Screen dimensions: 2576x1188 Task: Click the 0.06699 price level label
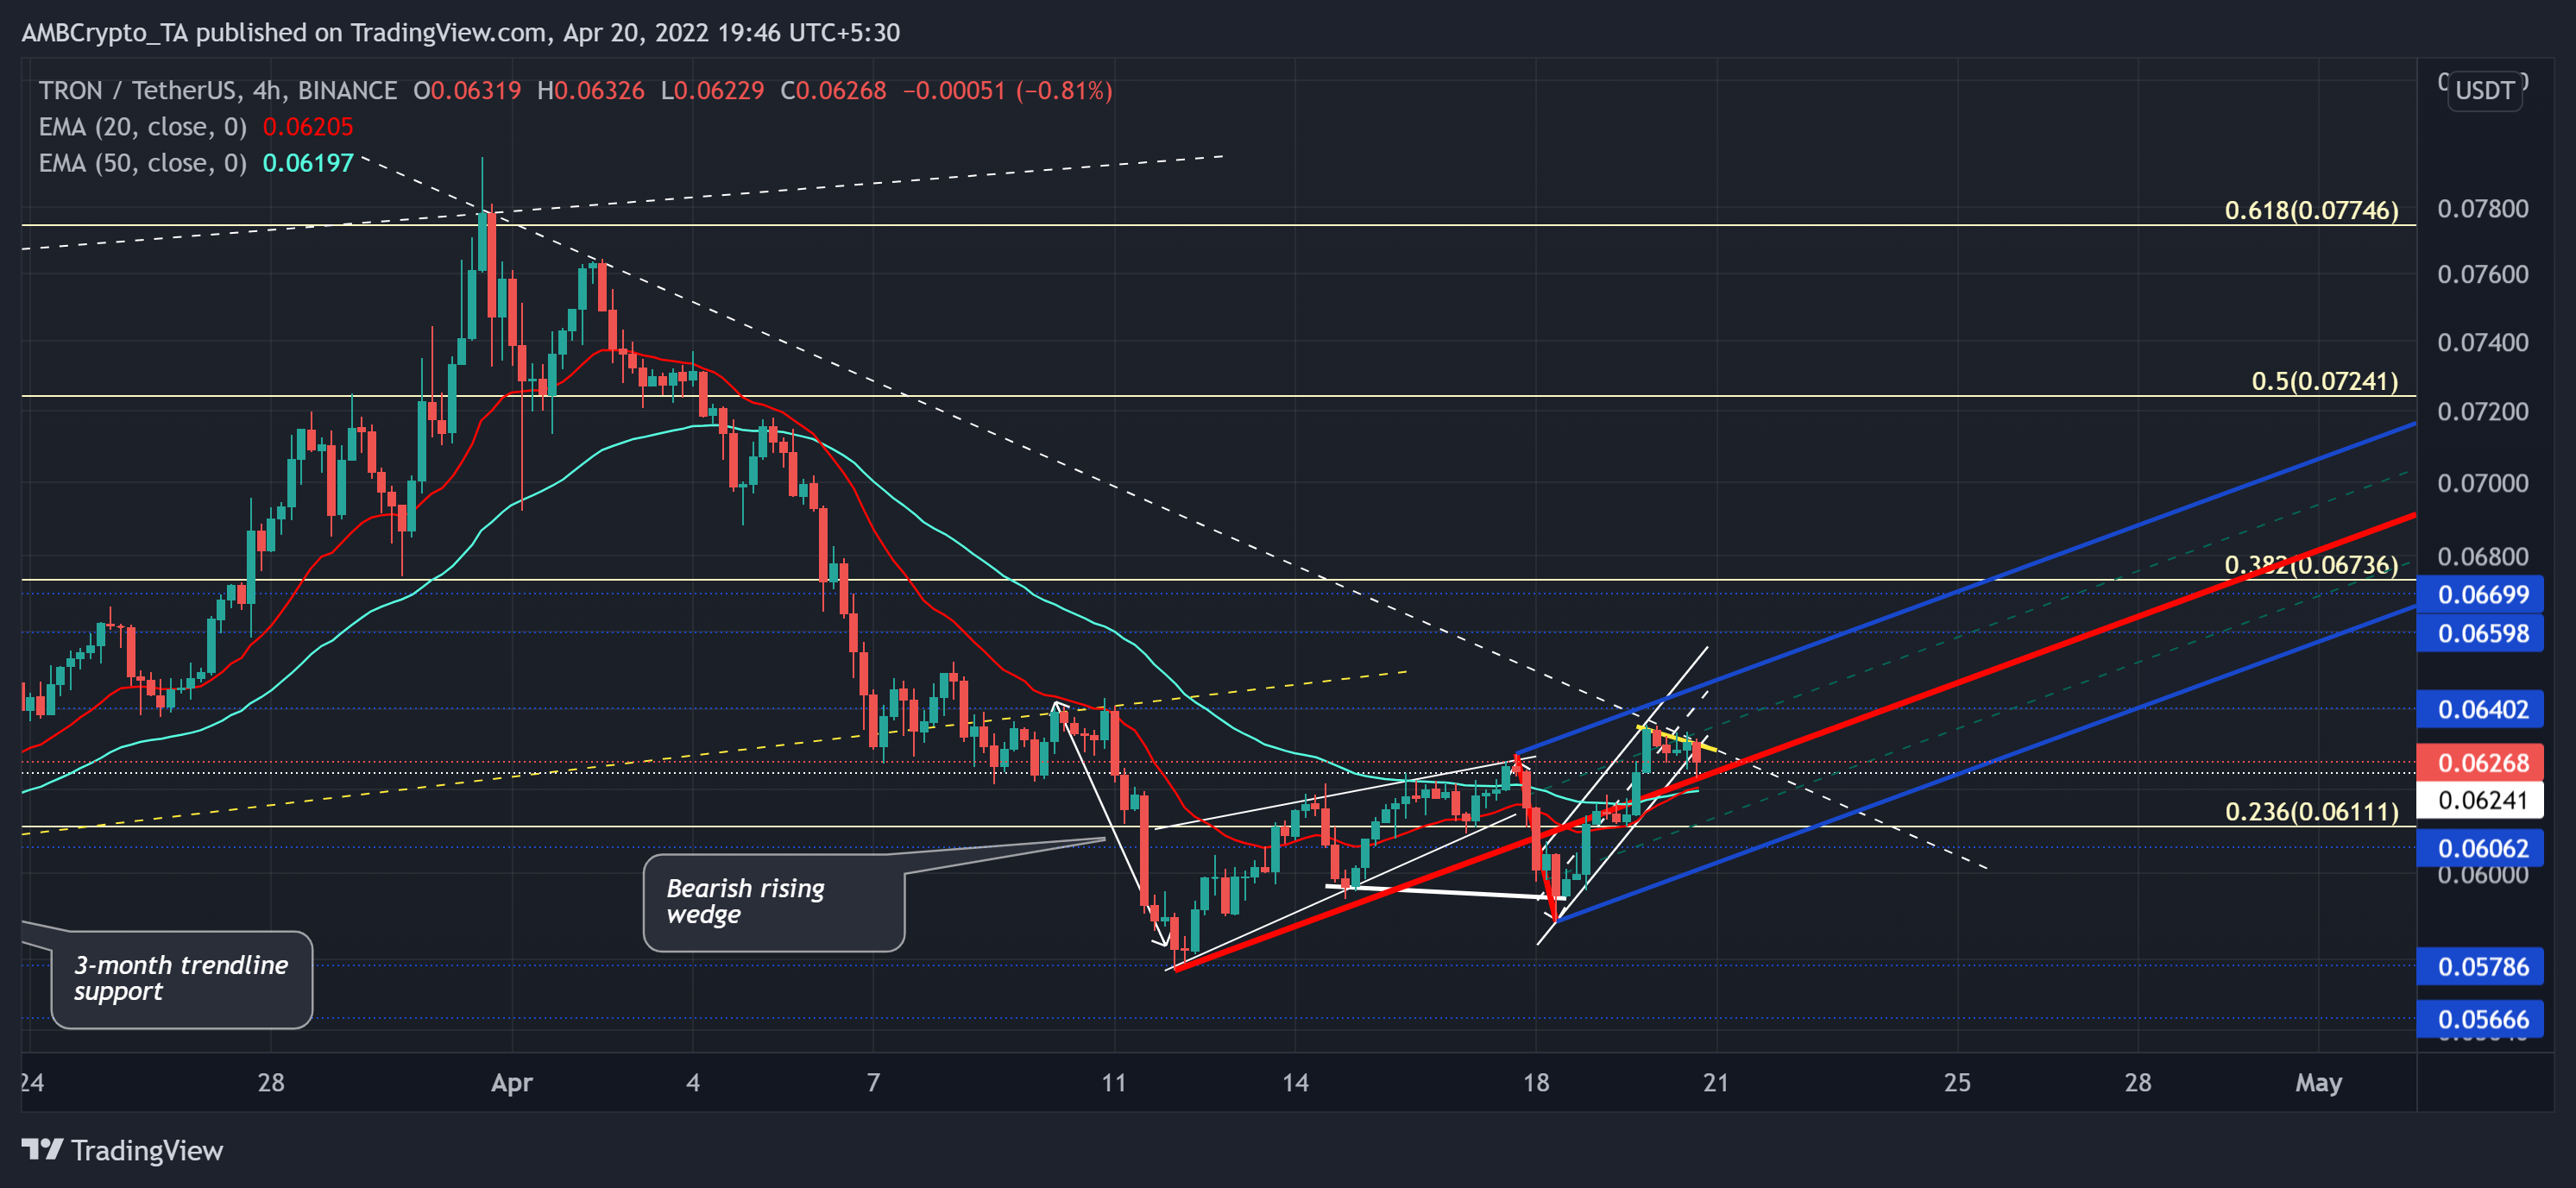point(2482,594)
